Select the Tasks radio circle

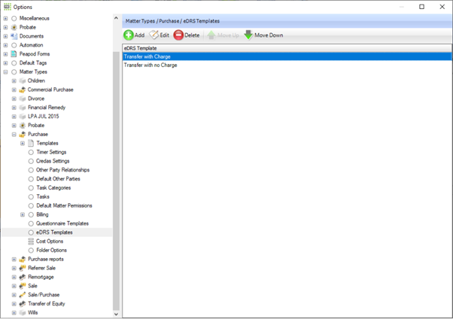pyautogui.click(x=31, y=197)
